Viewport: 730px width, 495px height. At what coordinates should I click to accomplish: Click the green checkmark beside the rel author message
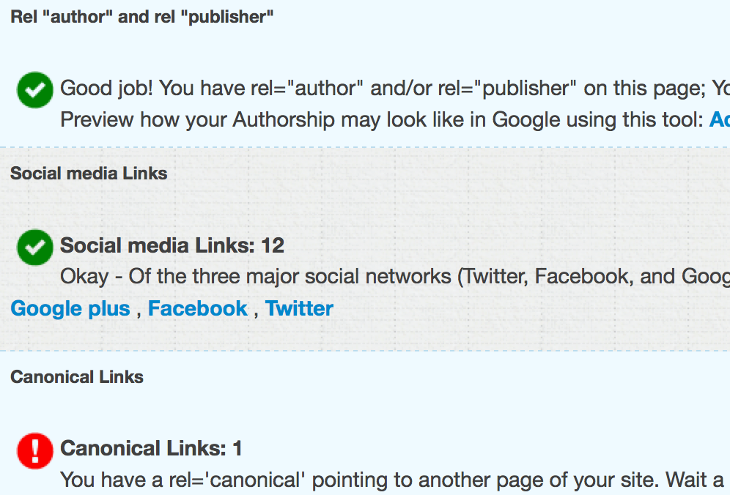(35, 90)
